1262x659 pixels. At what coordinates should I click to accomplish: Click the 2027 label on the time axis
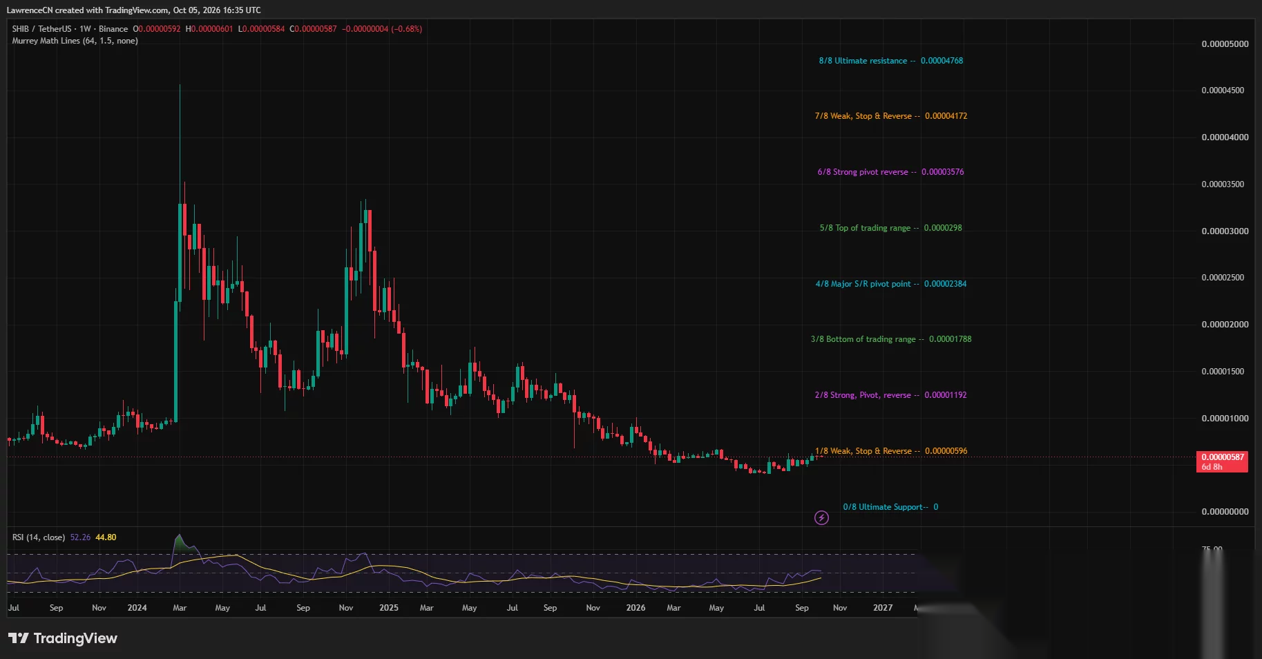point(883,608)
